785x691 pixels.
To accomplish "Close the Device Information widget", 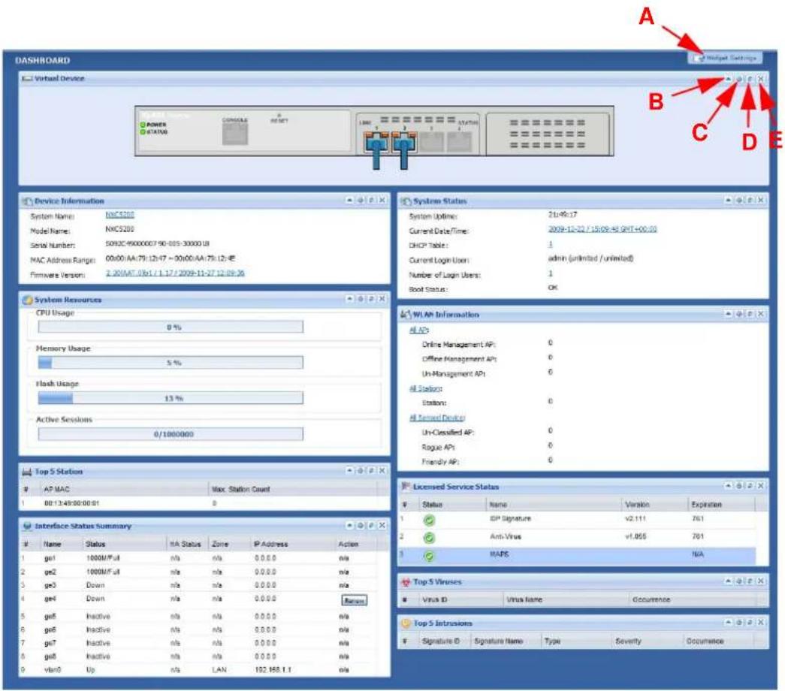I will 382,201.
